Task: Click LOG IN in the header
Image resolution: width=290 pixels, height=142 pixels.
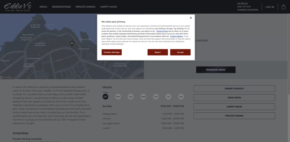Action: coord(270,7)
